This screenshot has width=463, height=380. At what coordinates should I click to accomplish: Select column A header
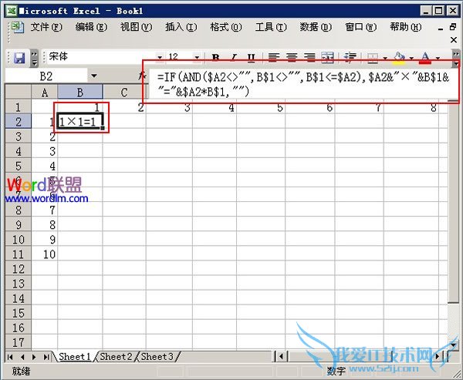coord(45,92)
